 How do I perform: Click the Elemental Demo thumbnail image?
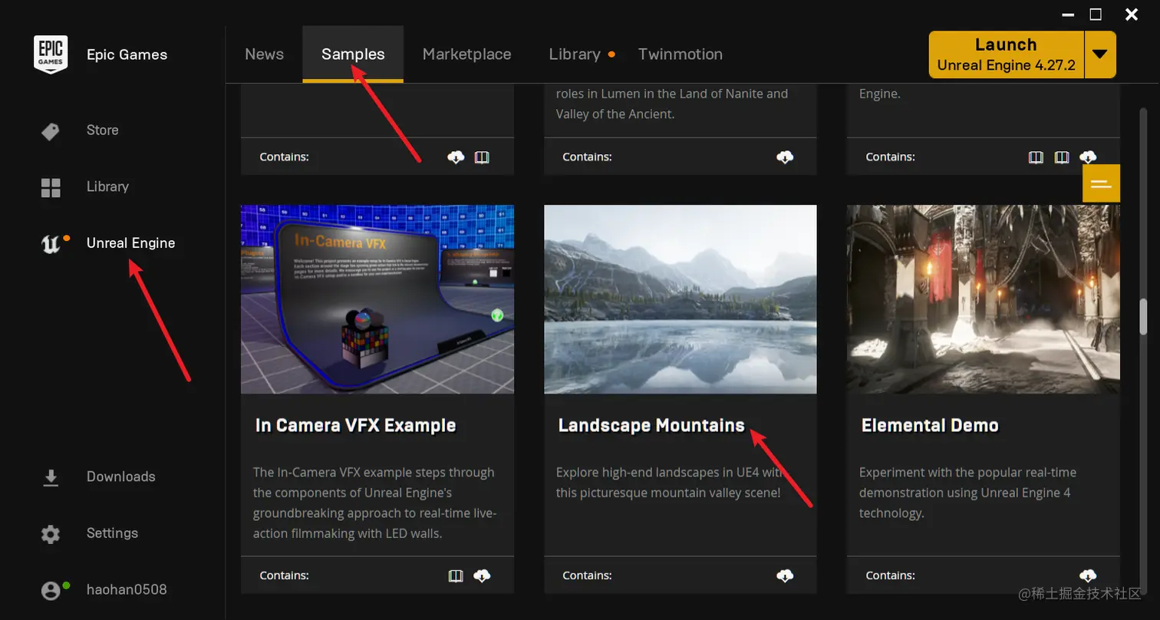982,298
